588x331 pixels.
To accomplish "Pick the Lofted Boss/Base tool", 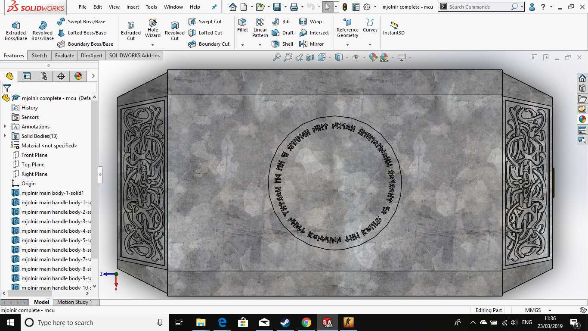I will point(81,33).
